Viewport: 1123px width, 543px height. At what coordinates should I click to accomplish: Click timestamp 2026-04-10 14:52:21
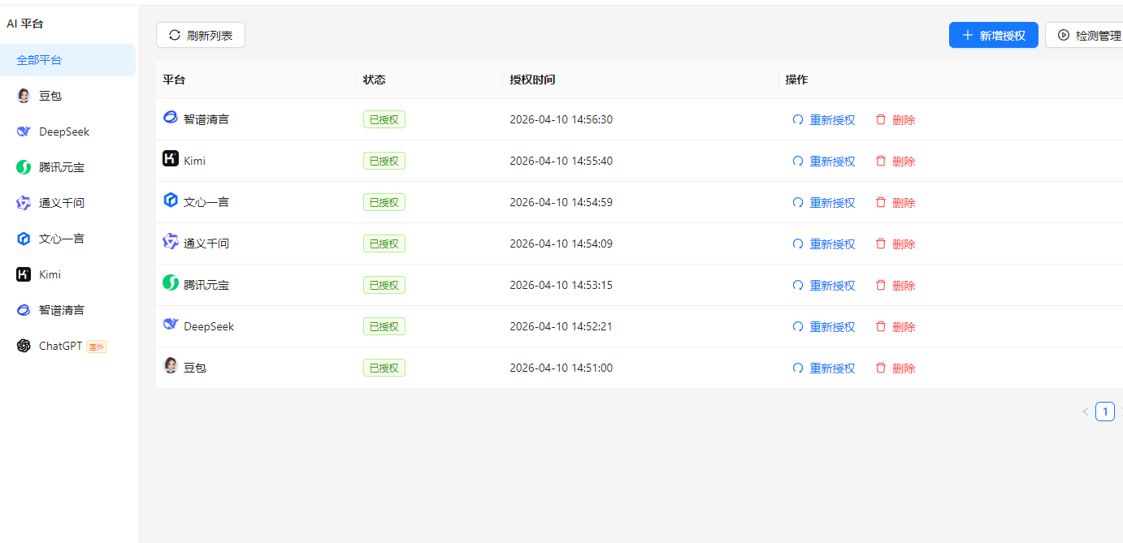[x=561, y=326]
